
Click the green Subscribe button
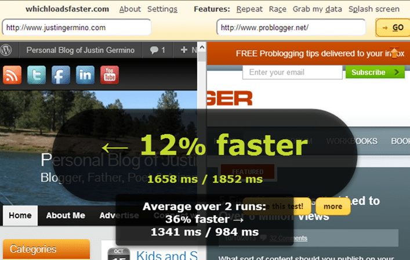(x=375, y=72)
